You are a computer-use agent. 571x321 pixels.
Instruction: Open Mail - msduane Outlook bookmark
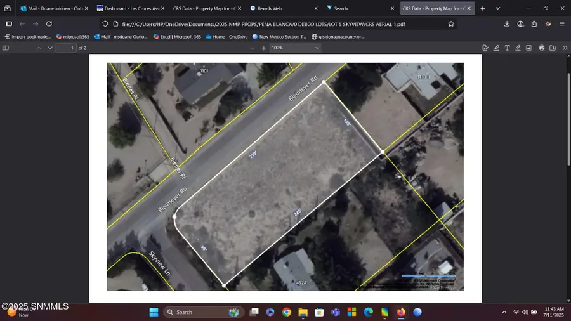coord(121,37)
